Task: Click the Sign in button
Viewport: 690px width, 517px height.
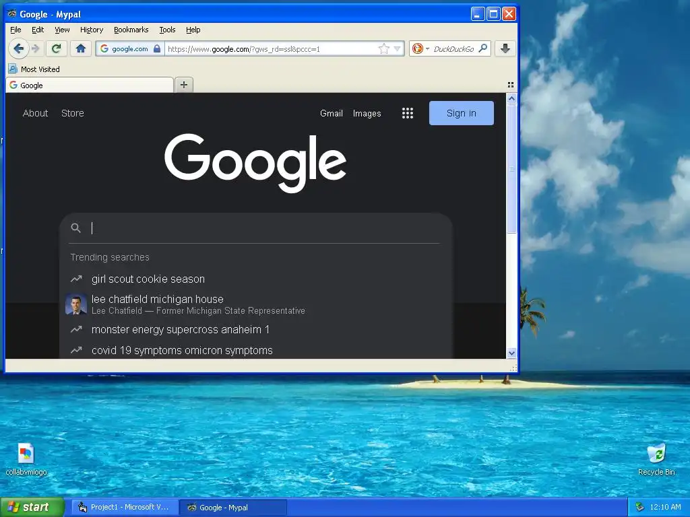Action: (461, 113)
